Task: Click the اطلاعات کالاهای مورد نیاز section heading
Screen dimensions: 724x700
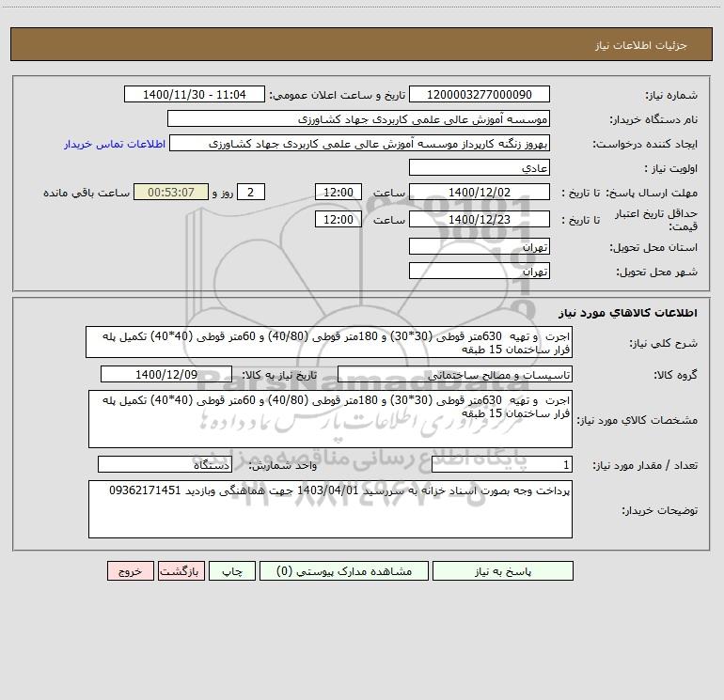Action: [x=628, y=313]
